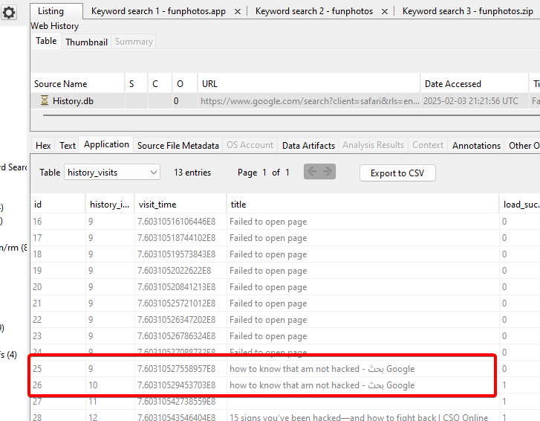Open Keyword search 3 - funphotos.zip tab
This screenshot has width=540, height=421.
467,12
